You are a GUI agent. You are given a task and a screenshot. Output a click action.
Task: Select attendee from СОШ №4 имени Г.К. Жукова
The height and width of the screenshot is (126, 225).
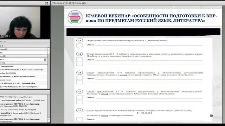click(24, 77)
